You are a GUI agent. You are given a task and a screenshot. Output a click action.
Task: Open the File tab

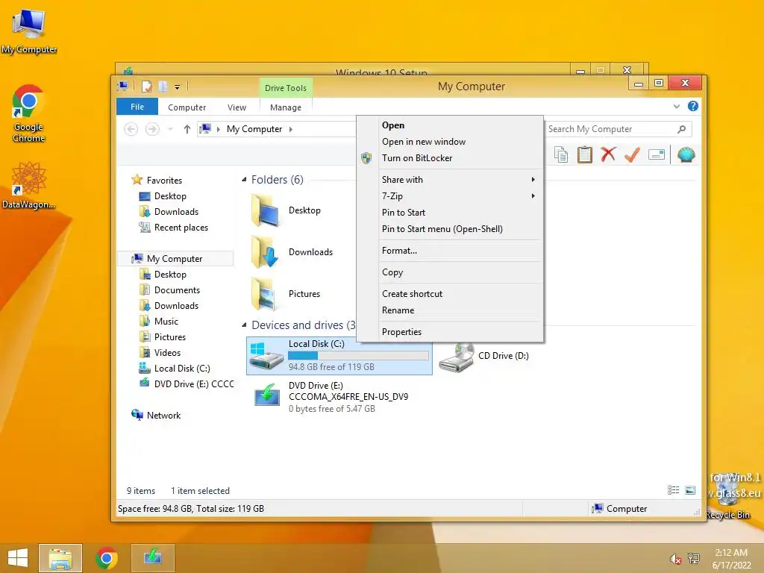[137, 107]
